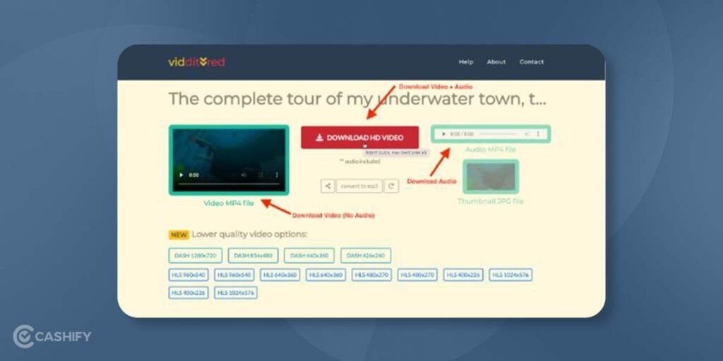Open the video player three-dot menu
Screen dimensions: 723x361
tap(277, 175)
